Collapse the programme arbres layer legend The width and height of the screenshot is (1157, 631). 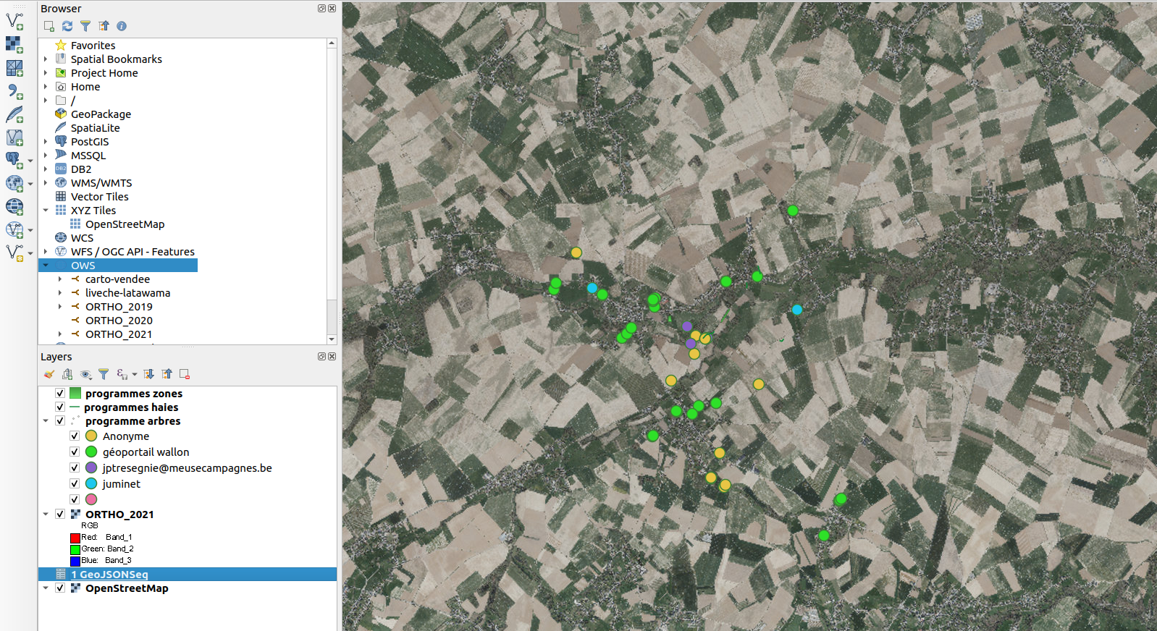click(x=46, y=421)
